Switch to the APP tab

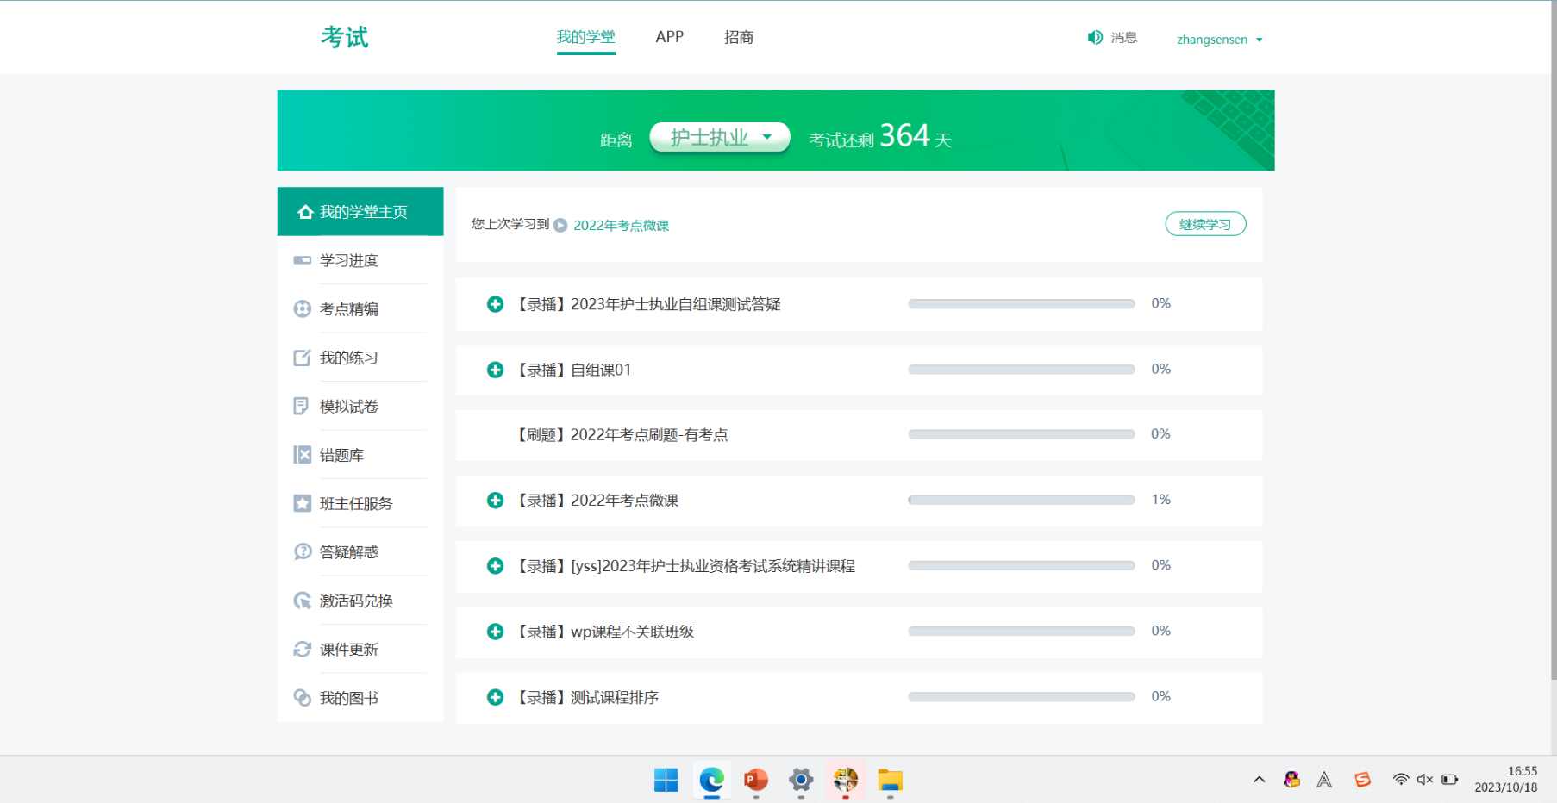[x=669, y=37]
